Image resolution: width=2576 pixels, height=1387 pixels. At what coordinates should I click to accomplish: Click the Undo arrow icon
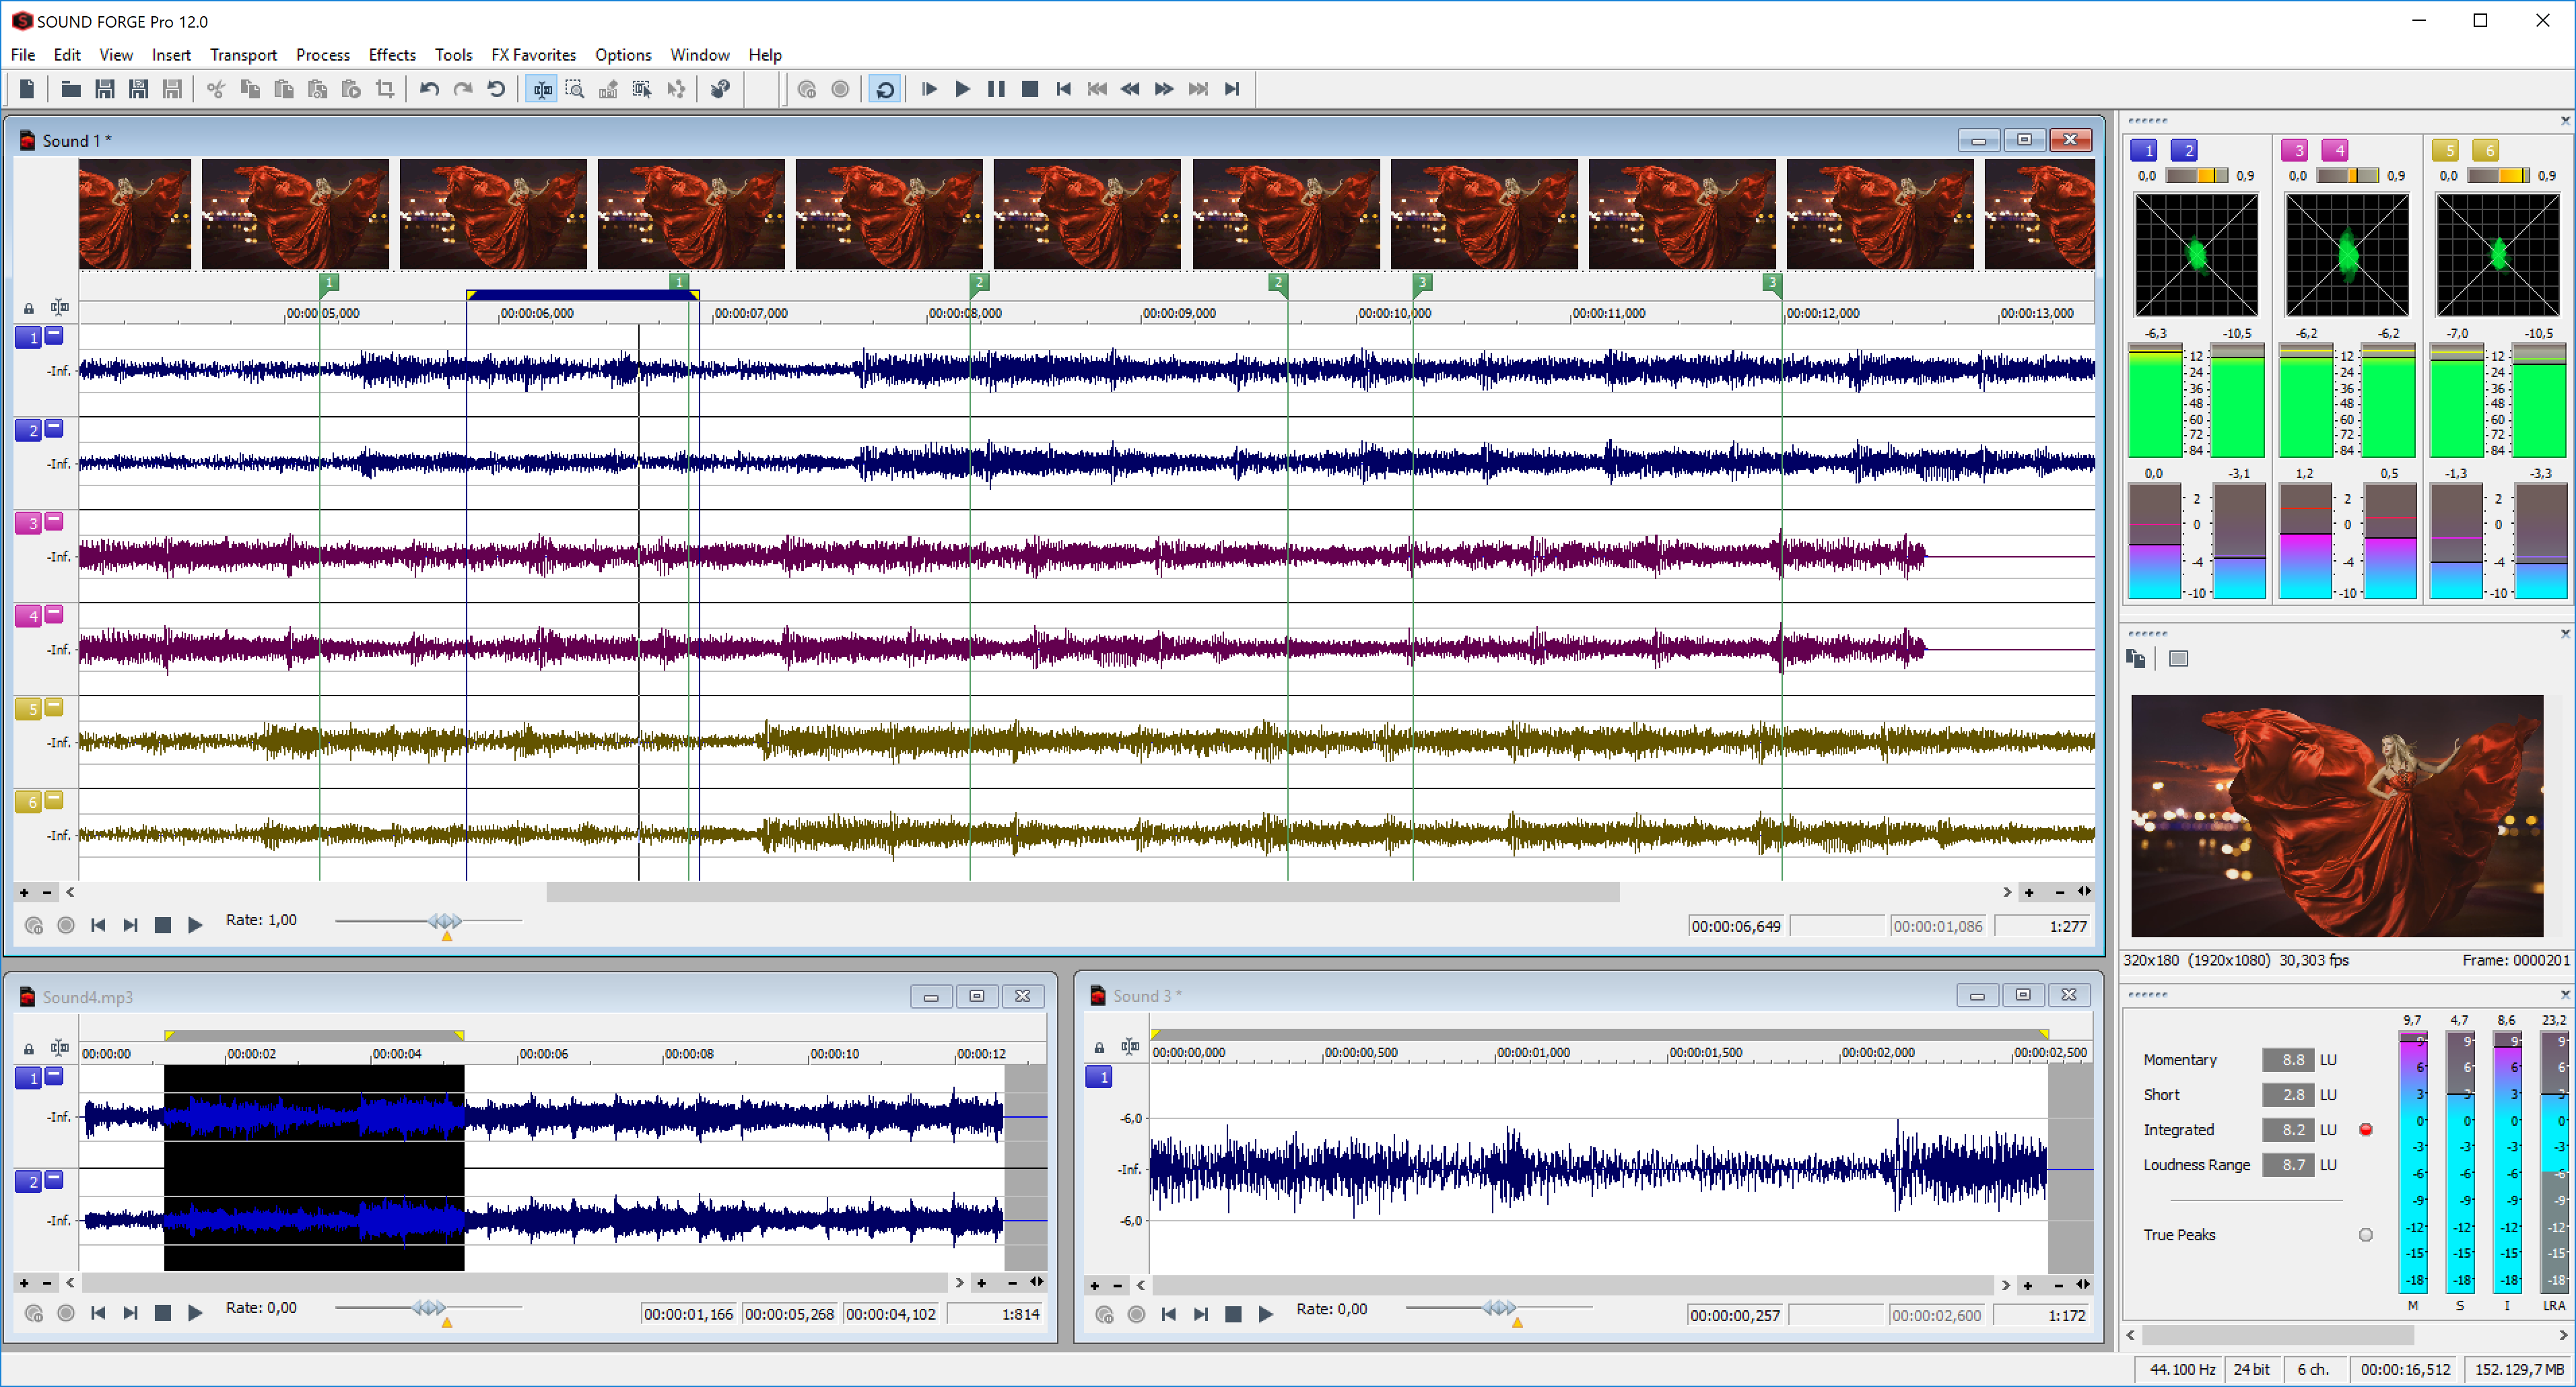point(429,89)
